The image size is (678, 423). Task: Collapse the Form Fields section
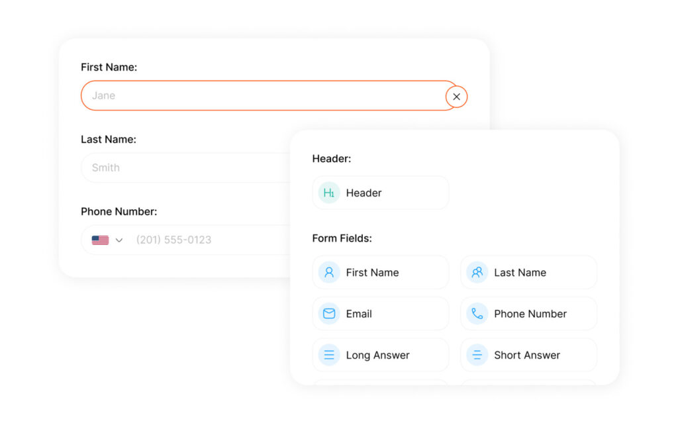342,238
